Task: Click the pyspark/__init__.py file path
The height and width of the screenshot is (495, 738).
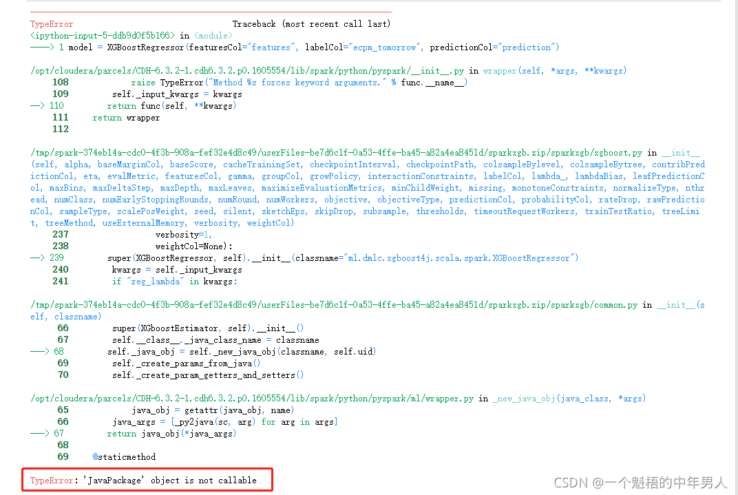Action: (x=247, y=71)
